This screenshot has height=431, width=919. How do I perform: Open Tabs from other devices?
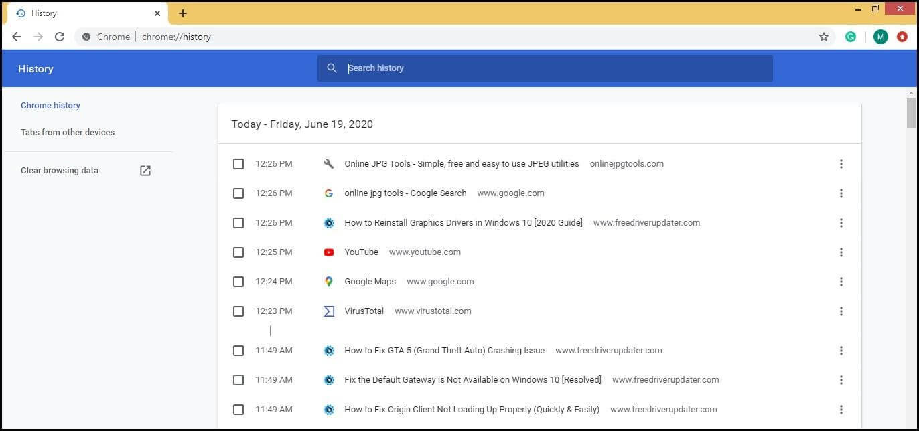pos(68,133)
